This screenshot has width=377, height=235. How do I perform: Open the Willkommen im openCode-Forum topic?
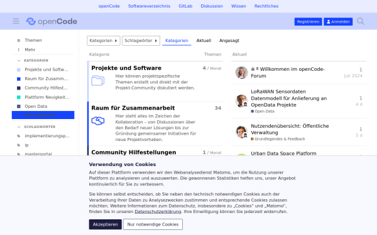point(288,73)
